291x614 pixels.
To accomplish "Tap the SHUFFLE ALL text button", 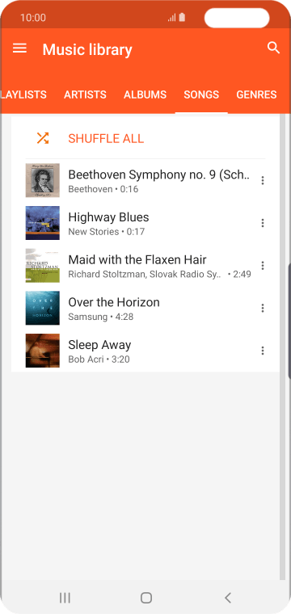I will [x=106, y=138].
